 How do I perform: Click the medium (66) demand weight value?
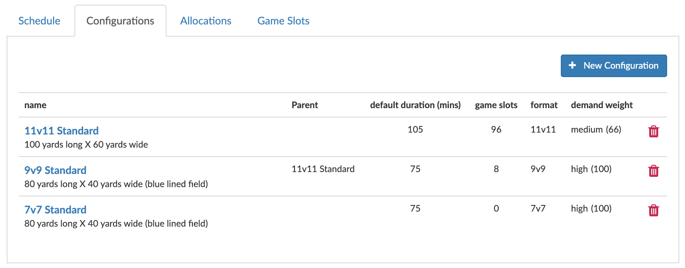[x=596, y=129]
